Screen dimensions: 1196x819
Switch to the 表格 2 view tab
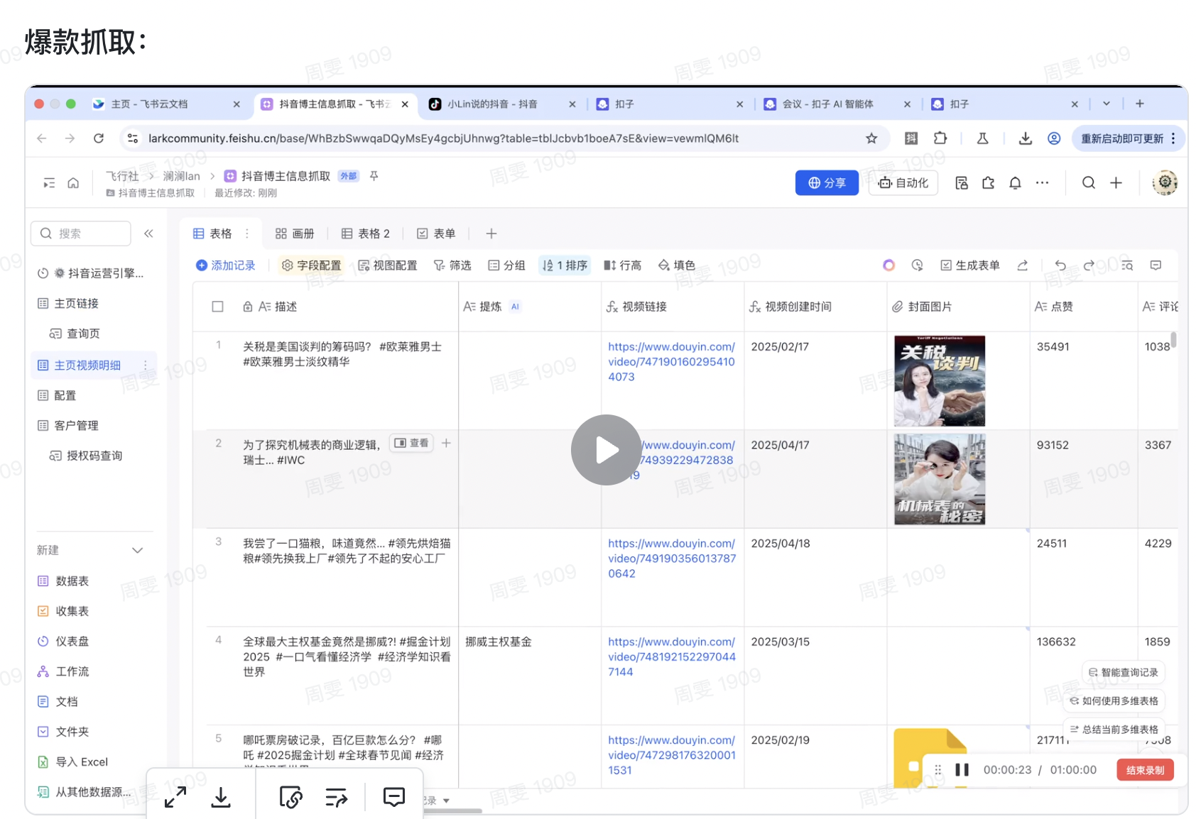pos(366,233)
